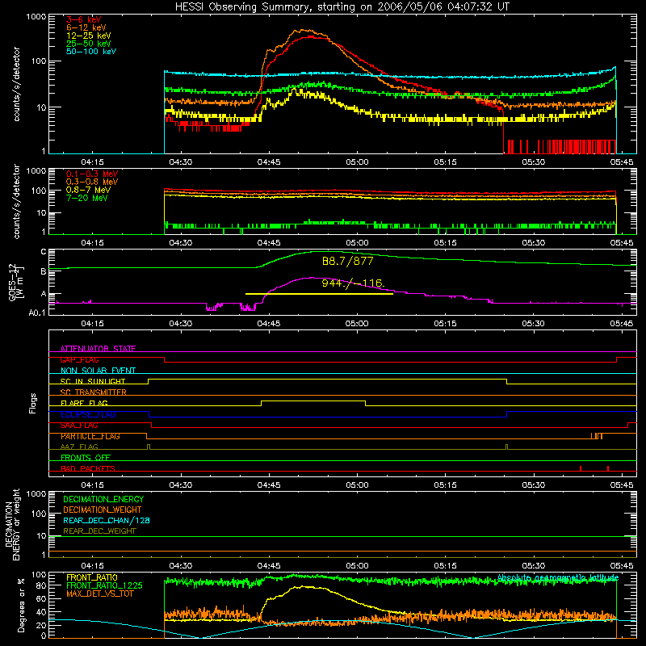Screen dimensions: 646x646
Task: Select the BAD_PACKETS flag label
Action: click(x=88, y=469)
